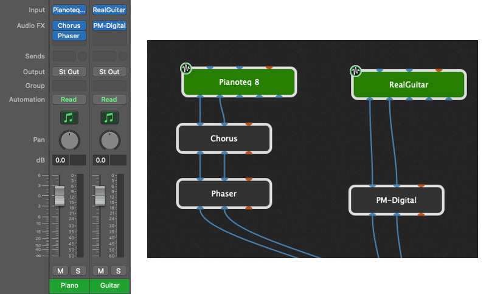Image resolution: width=489 pixels, height=294 pixels.
Task: Open Guitar channel St Out output menu
Action: click(x=109, y=72)
